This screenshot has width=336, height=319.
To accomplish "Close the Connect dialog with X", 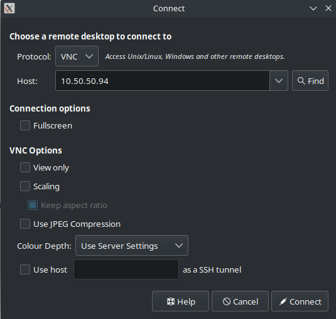I will (328, 9).
